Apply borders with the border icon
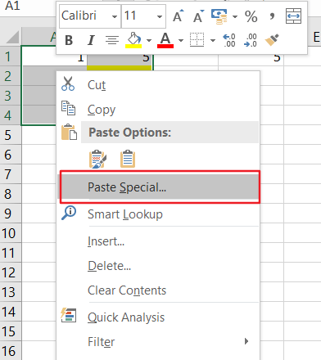321x360 pixels. (197, 40)
